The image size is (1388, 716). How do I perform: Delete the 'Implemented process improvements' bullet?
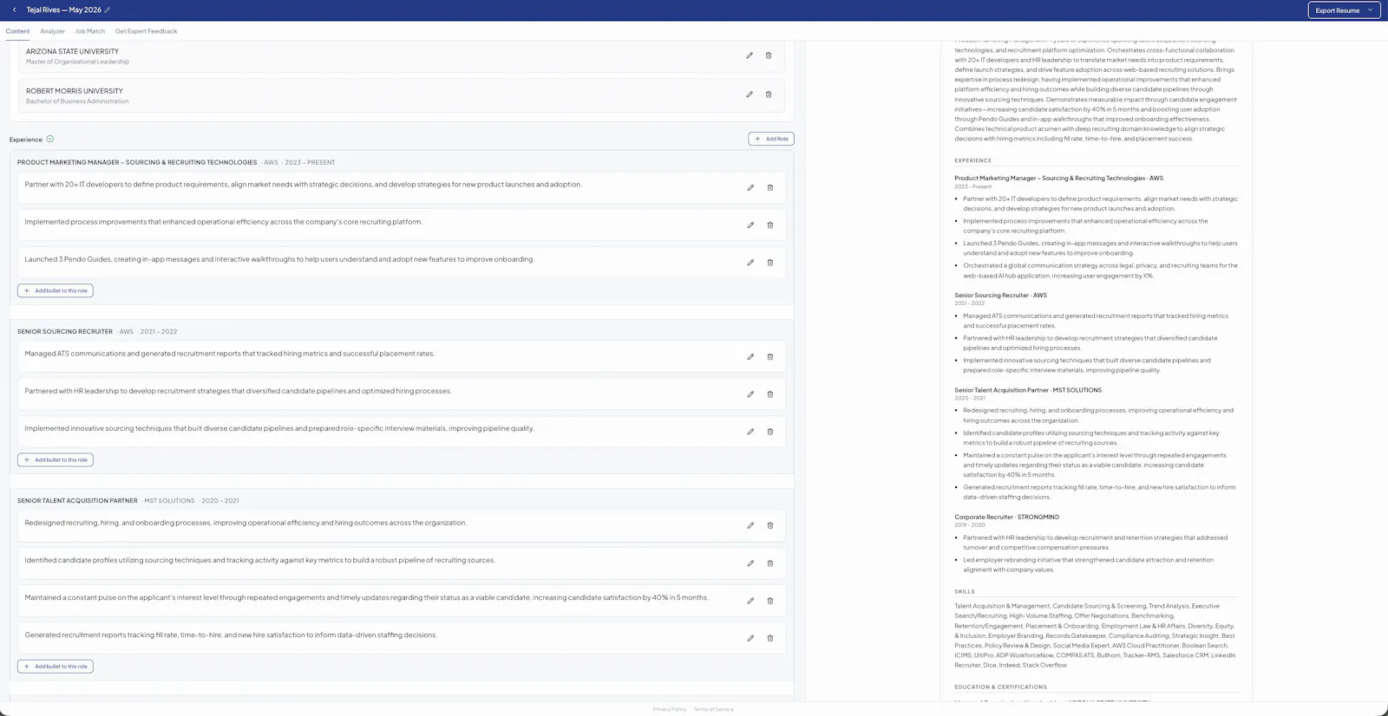[x=769, y=225]
